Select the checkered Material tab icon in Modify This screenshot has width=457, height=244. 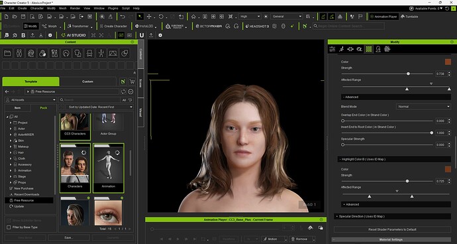[x=369, y=49]
